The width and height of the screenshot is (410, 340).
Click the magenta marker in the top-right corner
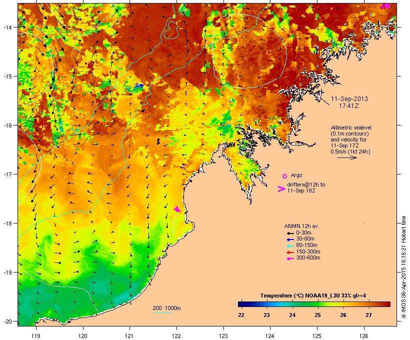point(385,6)
